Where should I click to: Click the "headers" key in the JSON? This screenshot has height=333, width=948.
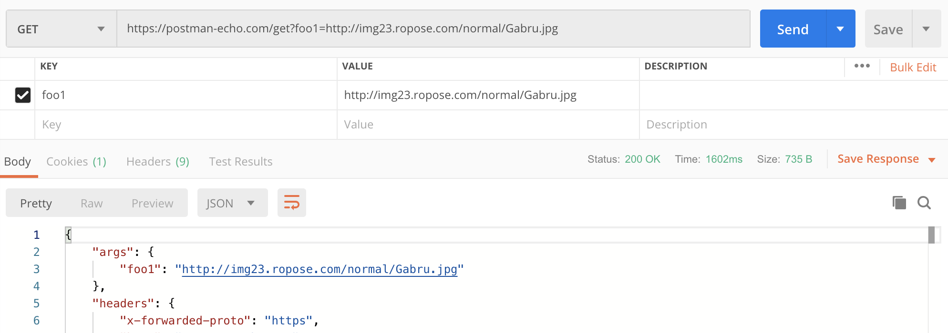[124, 304]
